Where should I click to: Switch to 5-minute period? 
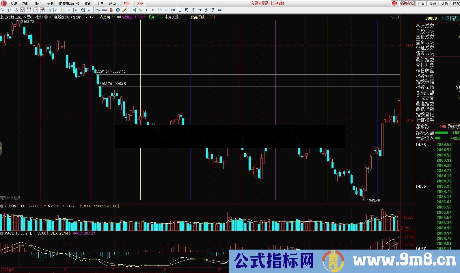point(153,10)
